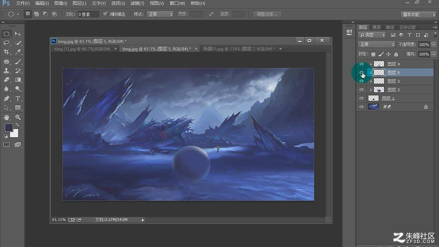Select the Quick Selection tool
439x247 pixels.
point(18,43)
